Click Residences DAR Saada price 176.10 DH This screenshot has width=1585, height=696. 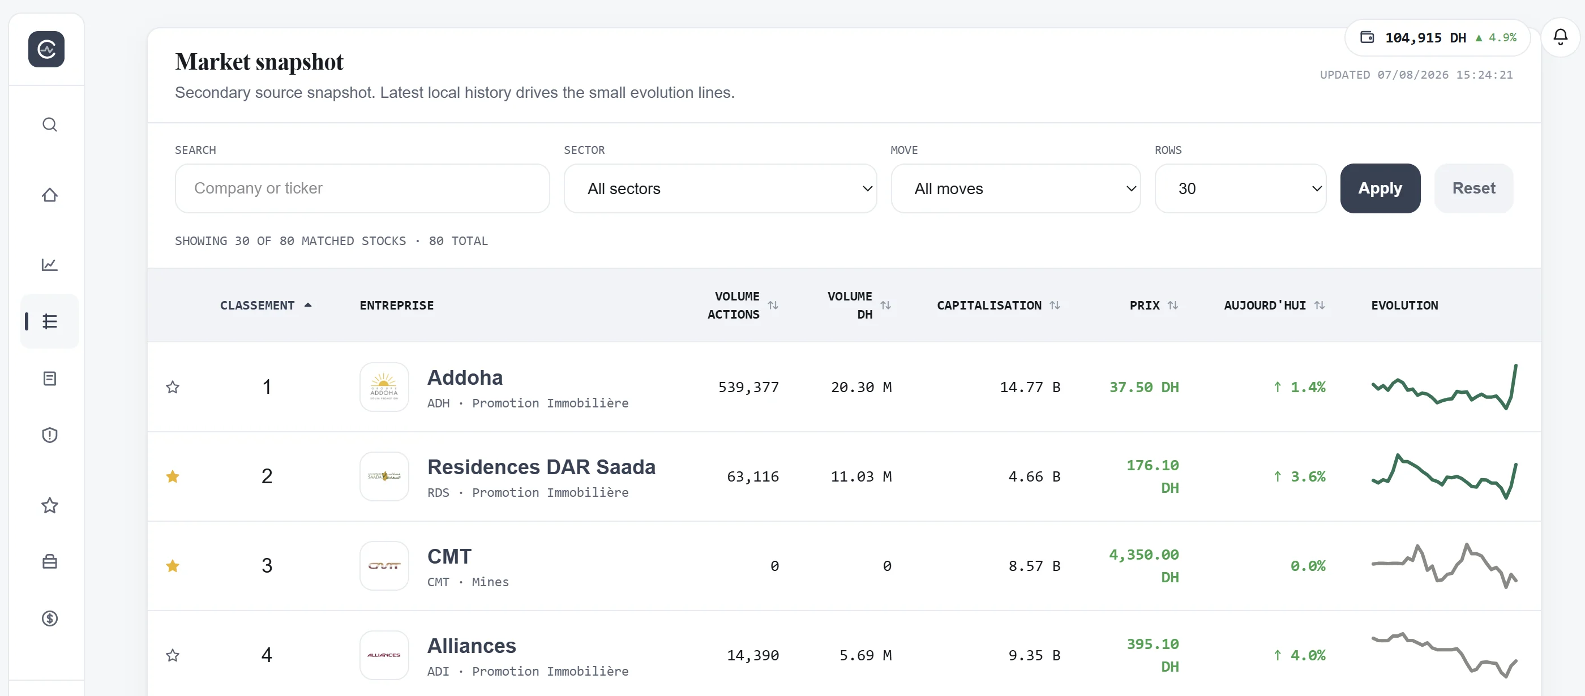click(x=1153, y=476)
